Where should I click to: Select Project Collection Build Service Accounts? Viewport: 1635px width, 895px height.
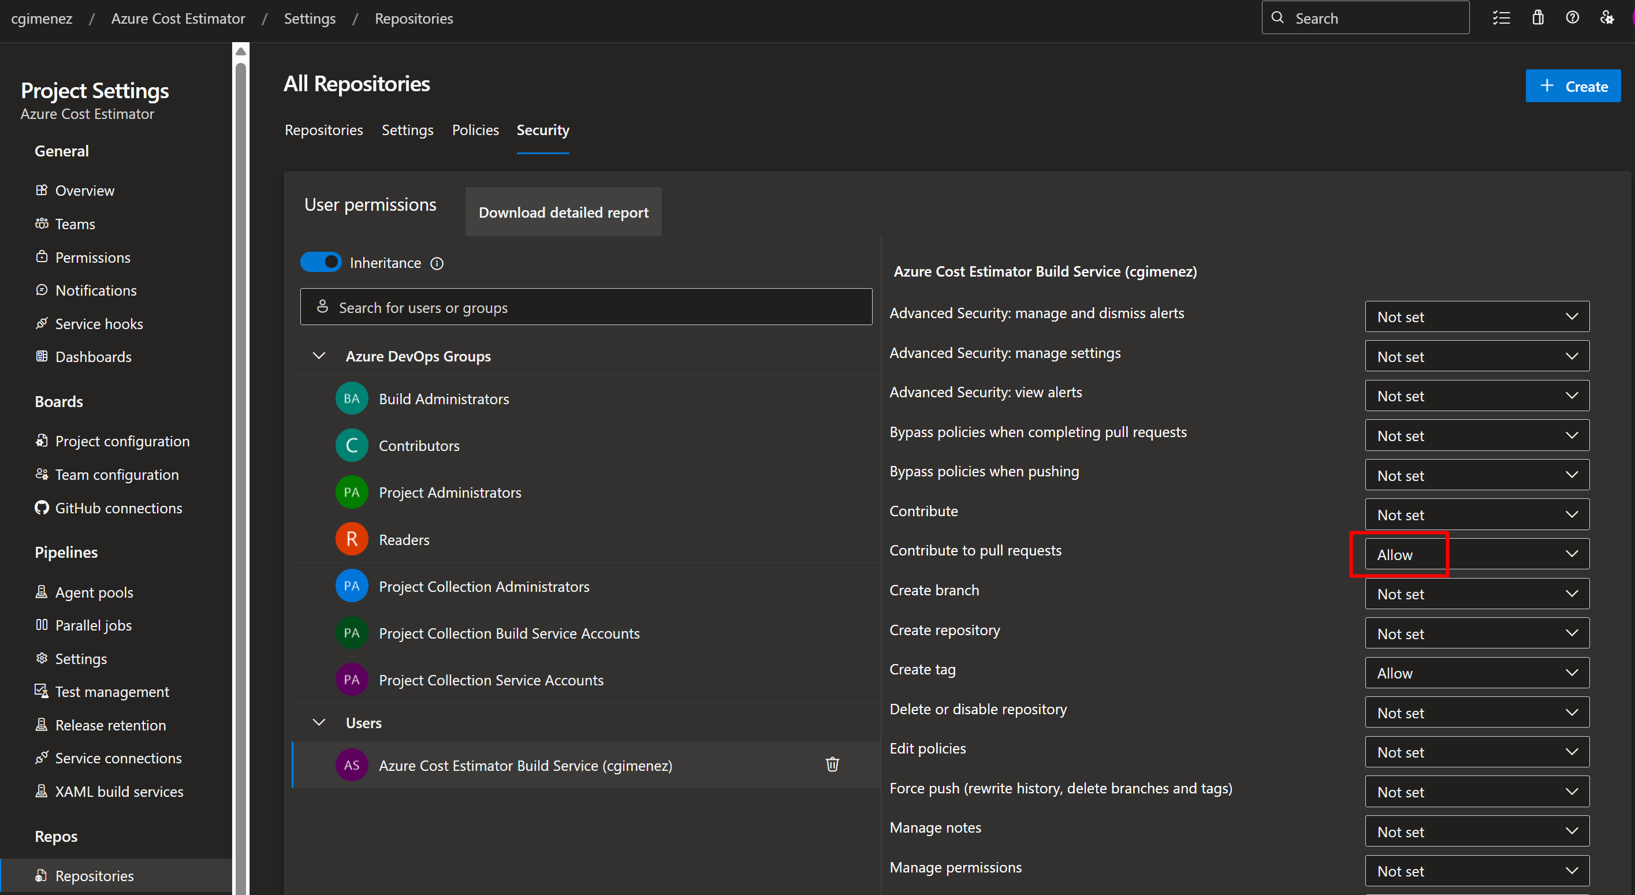[x=586, y=633]
